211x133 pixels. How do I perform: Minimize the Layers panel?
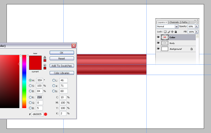click(195, 20)
